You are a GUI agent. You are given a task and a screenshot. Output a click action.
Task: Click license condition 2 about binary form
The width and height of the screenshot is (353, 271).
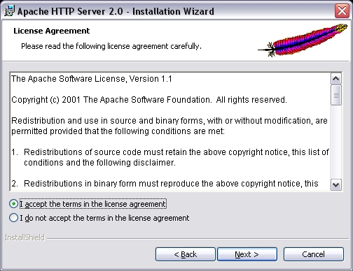pyautogui.click(x=165, y=184)
